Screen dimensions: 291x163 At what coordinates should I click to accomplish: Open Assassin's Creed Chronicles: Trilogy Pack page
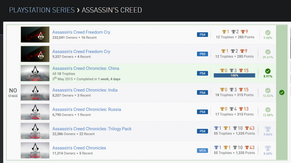[x=92, y=129]
